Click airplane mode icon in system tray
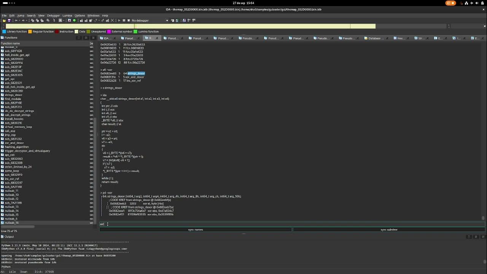The width and height of the screenshot is (487, 274). 472,3
